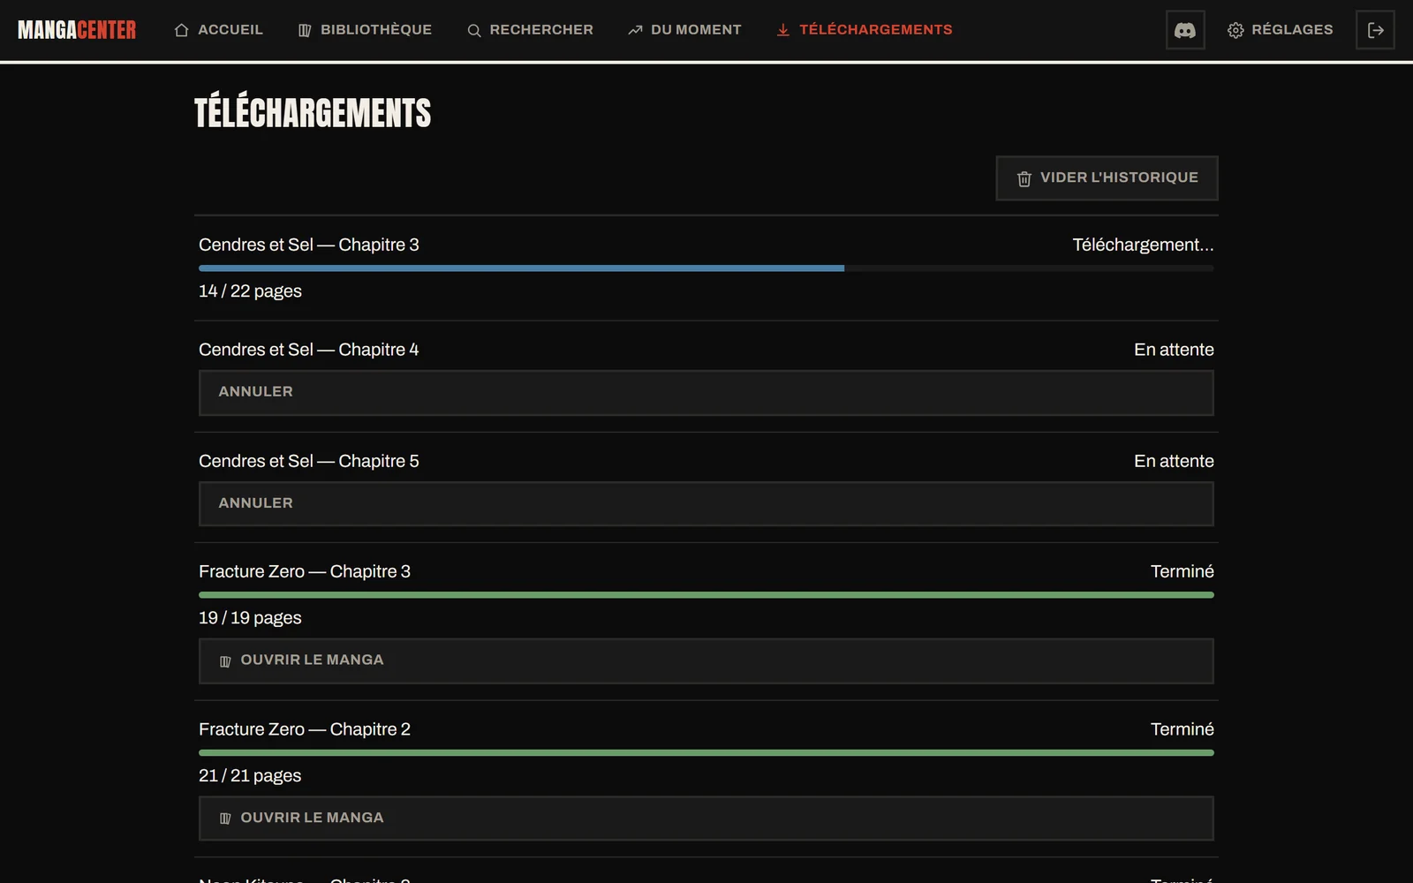Select the Téléchargements nav item
The height and width of the screenshot is (883, 1413).
(865, 30)
